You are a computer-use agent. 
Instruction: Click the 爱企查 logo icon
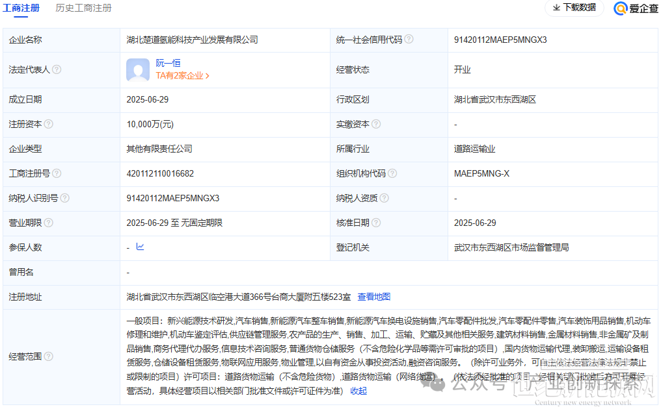pos(619,9)
